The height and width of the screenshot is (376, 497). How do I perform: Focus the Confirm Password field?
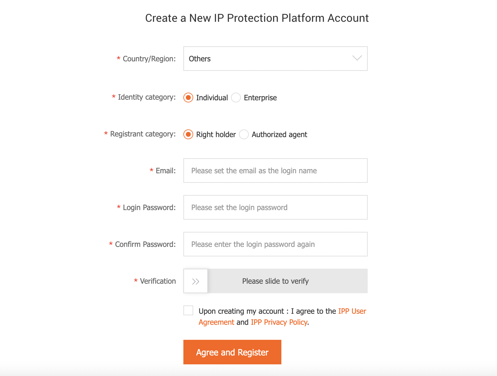[275, 244]
